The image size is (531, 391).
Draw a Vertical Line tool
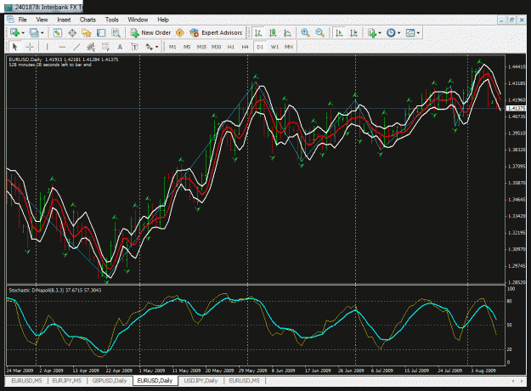pyautogui.click(x=47, y=47)
